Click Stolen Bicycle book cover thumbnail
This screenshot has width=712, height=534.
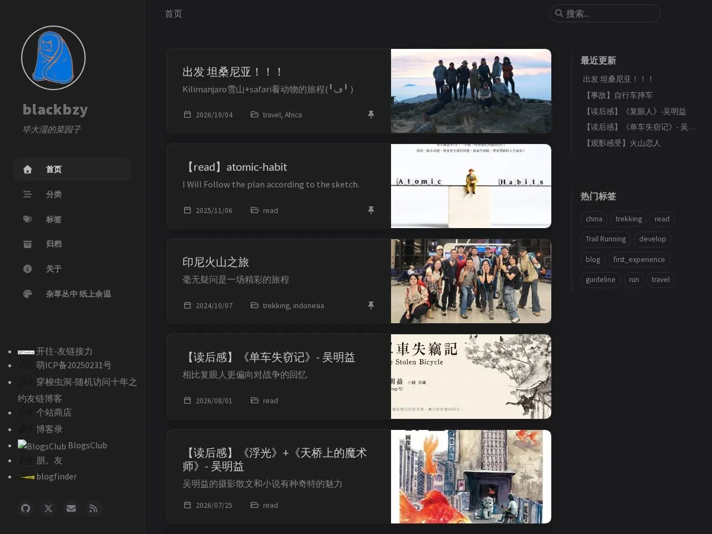click(x=471, y=377)
